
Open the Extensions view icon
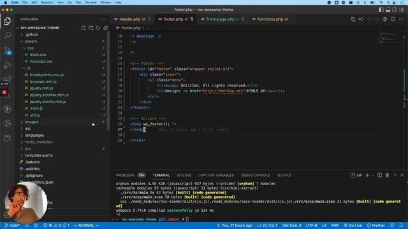[x=7, y=79]
